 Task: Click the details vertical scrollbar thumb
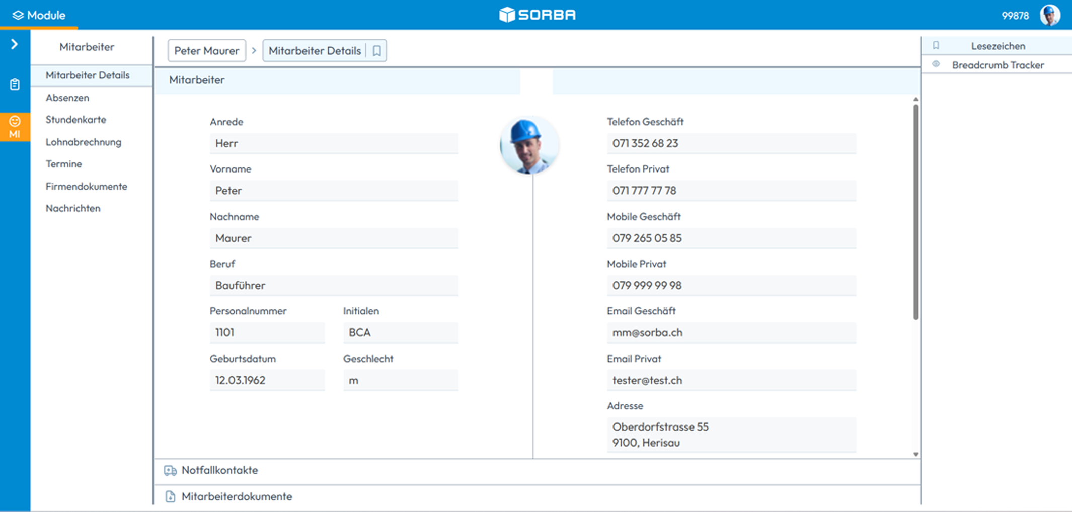tap(915, 212)
